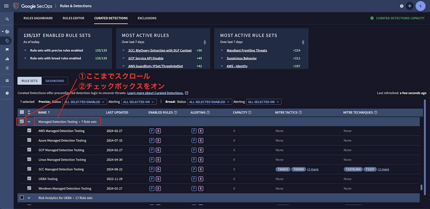
Task: Uncheck Azure Managed Detection Testing checkbox
Action: point(29,140)
